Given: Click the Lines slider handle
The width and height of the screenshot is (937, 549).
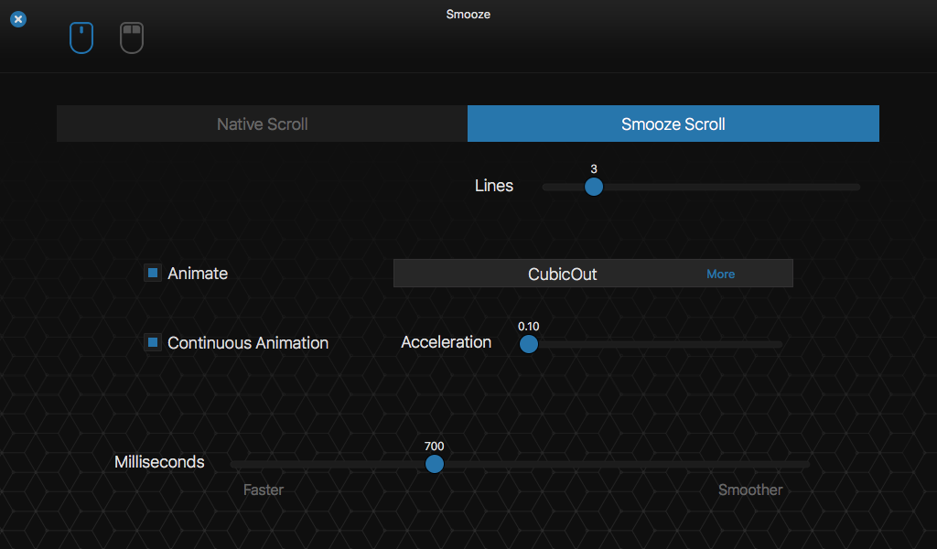Looking at the screenshot, I should point(594,187).
